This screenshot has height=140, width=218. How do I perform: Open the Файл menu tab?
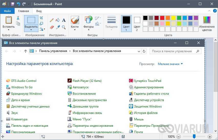[7, 11]
